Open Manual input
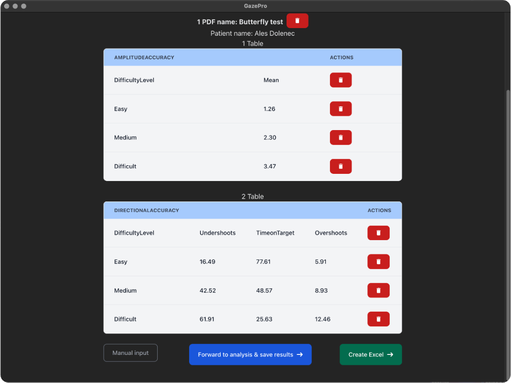The height and width of the screenshot is (383, 511). click(130, 353)
